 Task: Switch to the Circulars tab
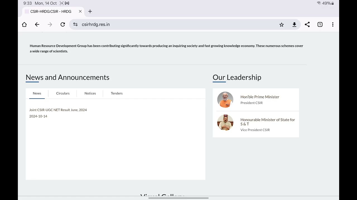(x=63, y=93)
